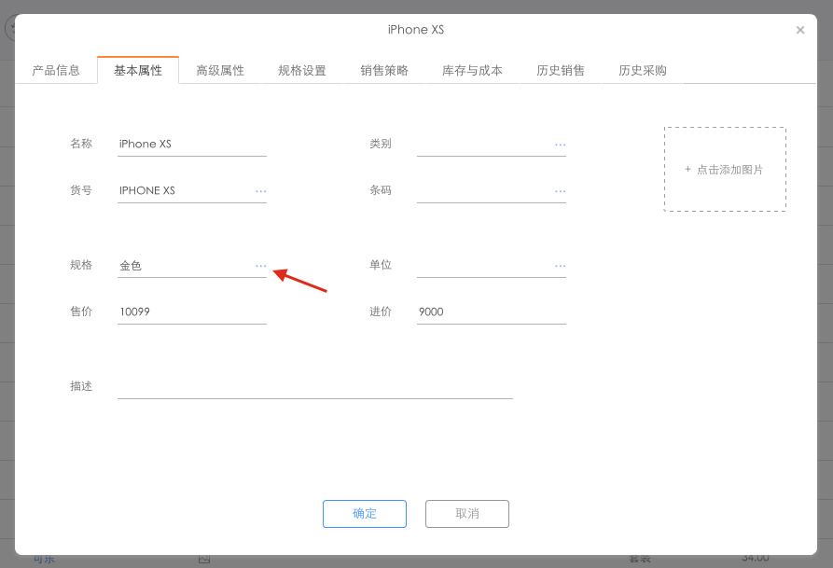833x568 pixels.
Task: Select the 基本属性 tab
Action: pyautogui.click(x=137, y=69)
